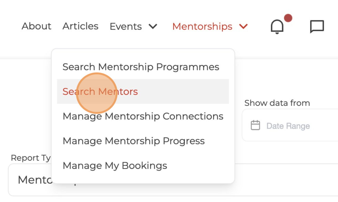Screen dimensions: 338x202
Task: Open the chat messages icon
Action: (x=317, y=27)
